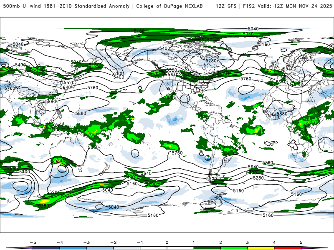Viewport: 334px width, 250px height.
Task: Click the dark green segment between 1 and 2
Action: 207,248
